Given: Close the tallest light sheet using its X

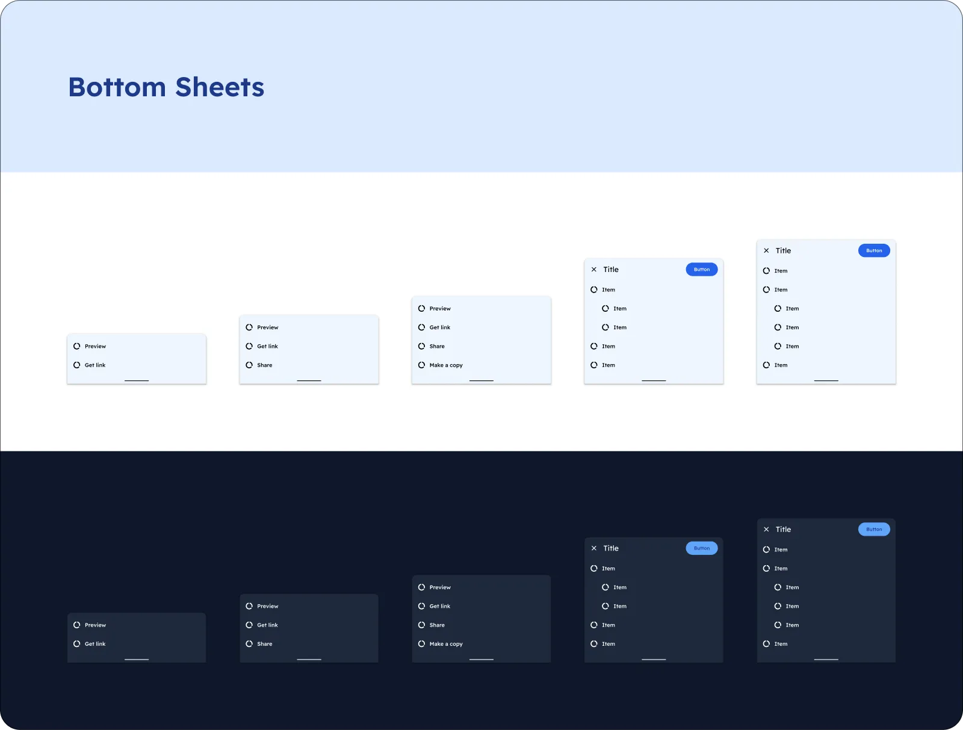Looking at the screenshot, I should 766,250.
